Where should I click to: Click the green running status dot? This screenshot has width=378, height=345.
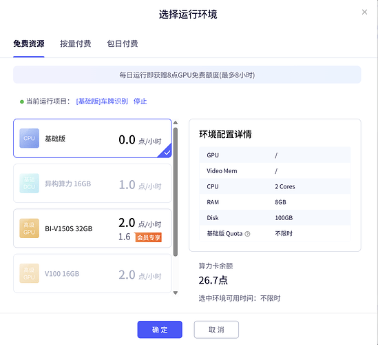pyautogui.click(x=22, y=101)
